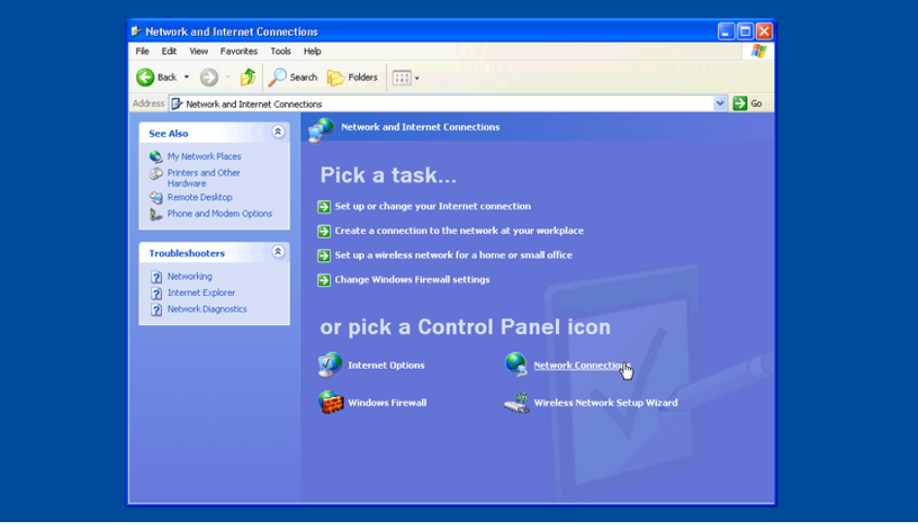The width and height of the screenshot is (918, 525).
Task: Open the Network Connections text link
Action: tap(582, 365)
